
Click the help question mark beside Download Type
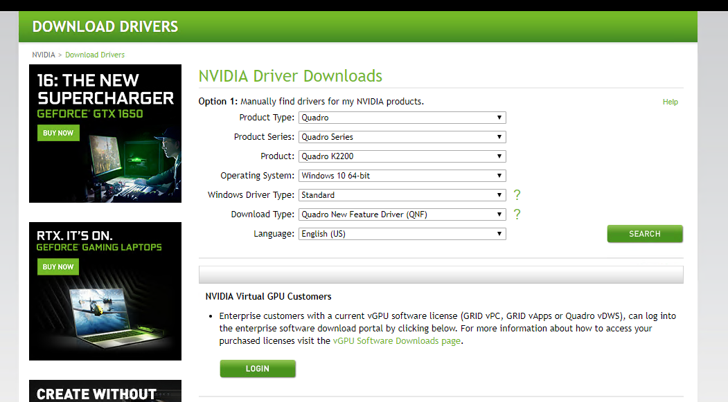pyautogui.click(x=517, y=214)
